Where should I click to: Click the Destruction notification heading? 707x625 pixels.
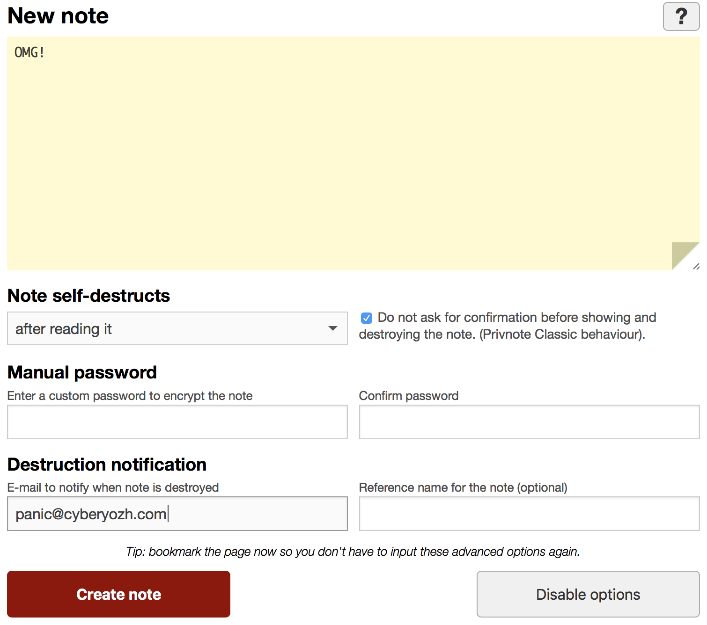[107, 465]
